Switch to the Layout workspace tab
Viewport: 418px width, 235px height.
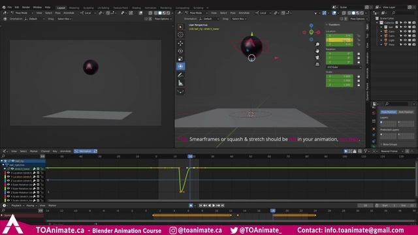(x=61, y=8)
